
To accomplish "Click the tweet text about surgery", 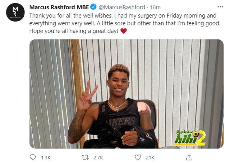I will point(125,23).
